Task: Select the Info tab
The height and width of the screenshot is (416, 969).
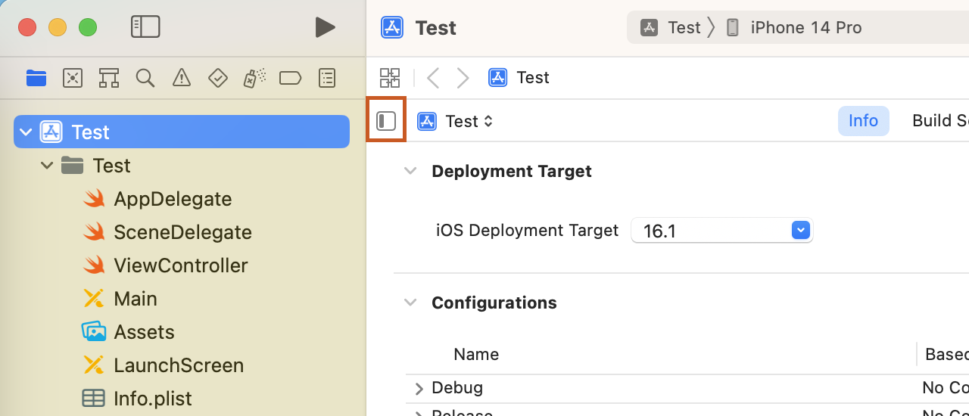Action: [863, 121]
